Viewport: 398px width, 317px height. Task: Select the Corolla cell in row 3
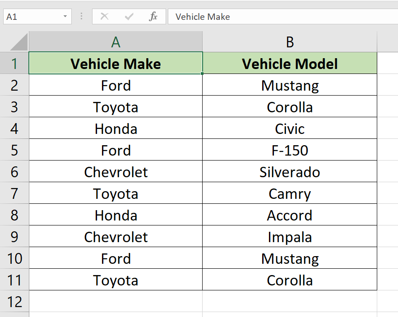(x=290, y=106)
